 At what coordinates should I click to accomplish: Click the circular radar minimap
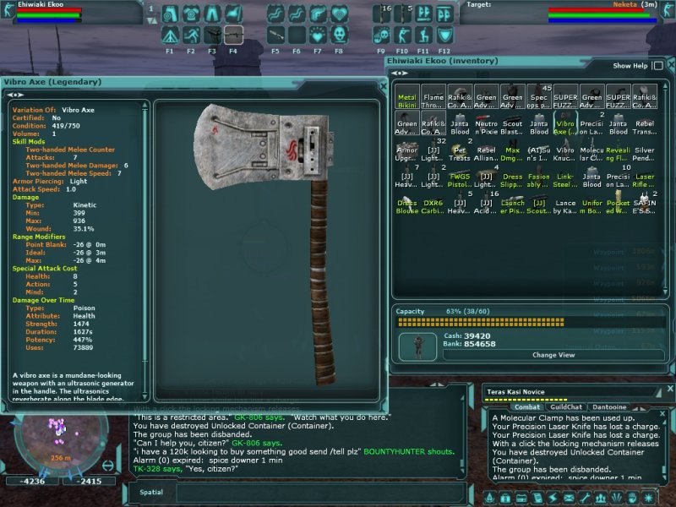pos(60,443)
